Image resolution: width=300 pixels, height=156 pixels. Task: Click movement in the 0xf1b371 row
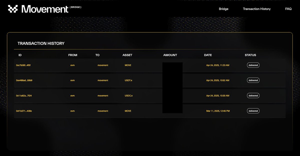pyautogui.click(x=103, y=111)
